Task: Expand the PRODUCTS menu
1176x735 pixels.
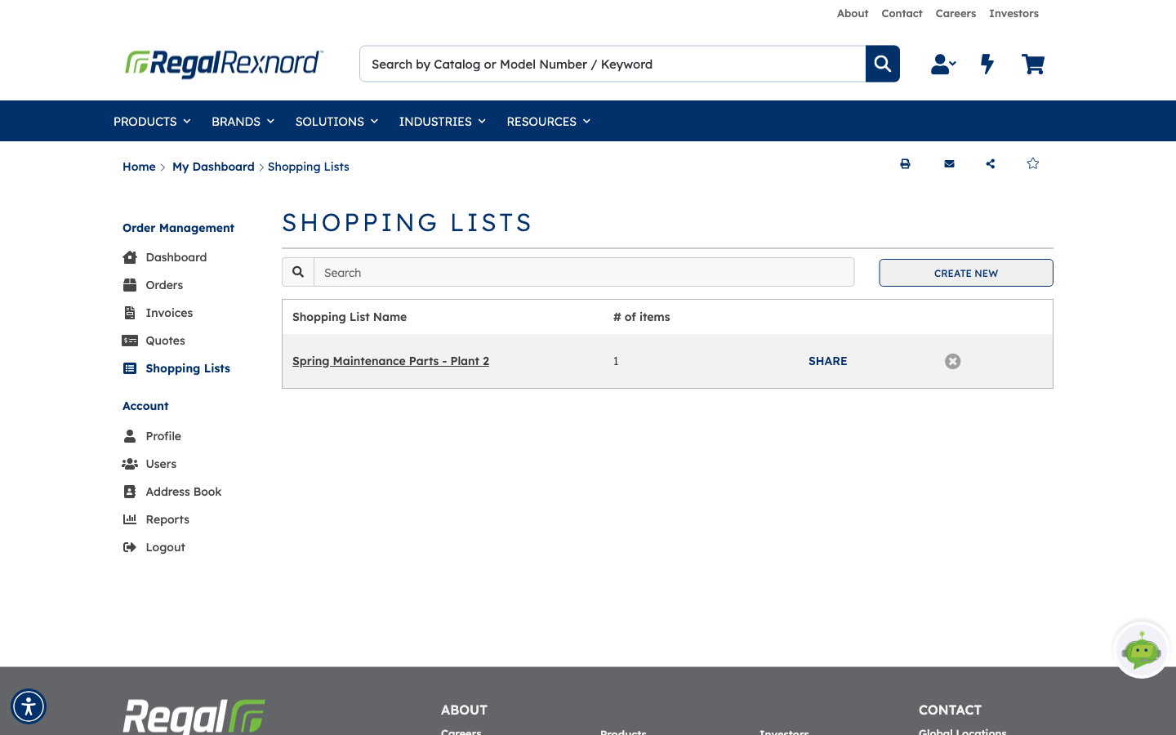Action: point(152,121)
